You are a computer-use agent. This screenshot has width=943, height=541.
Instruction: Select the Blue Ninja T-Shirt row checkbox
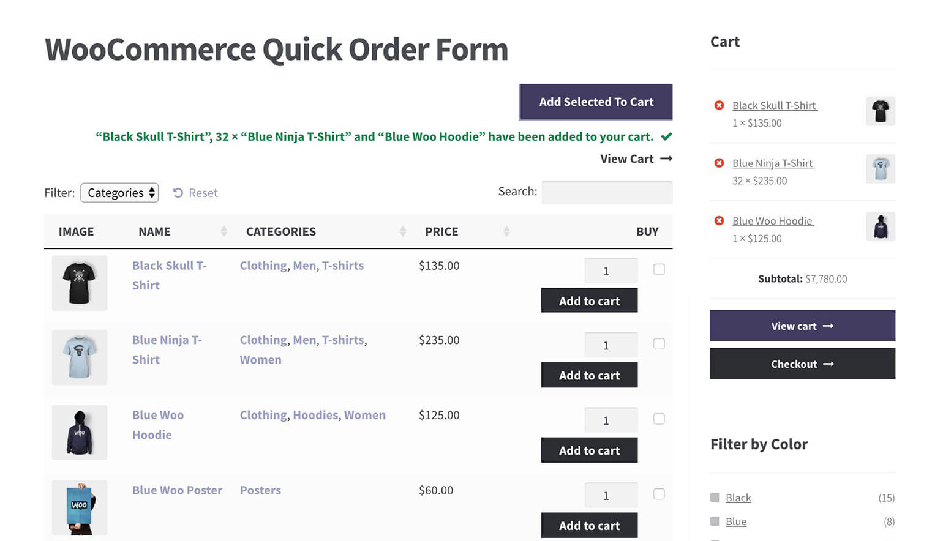click(x=659, y=344)
